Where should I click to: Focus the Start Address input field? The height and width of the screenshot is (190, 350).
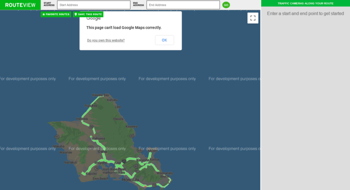94,5
